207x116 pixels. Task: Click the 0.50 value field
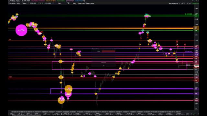click(x=74, y=3)
